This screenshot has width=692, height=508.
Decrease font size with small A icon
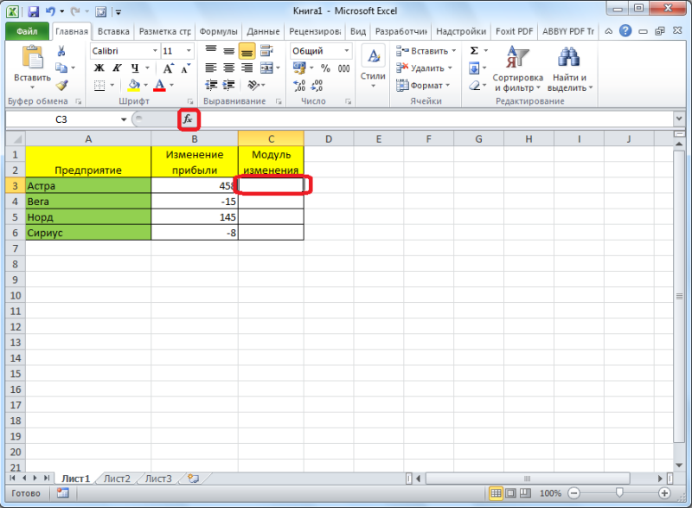click(186, 68)
